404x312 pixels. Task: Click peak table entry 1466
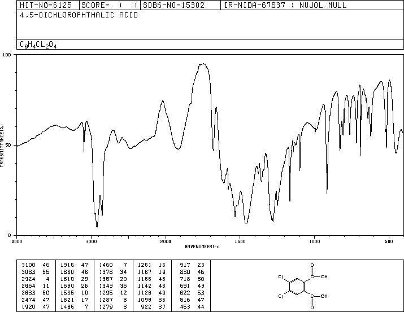[74, 307]
